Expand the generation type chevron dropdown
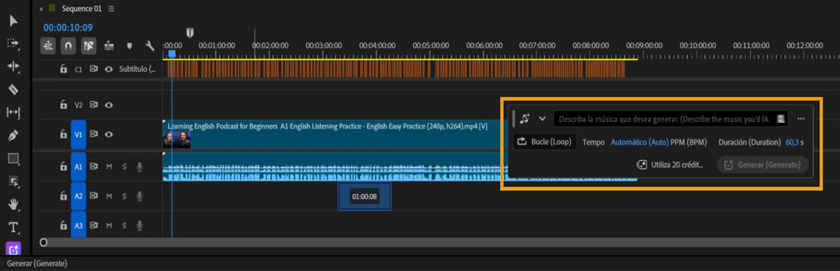Screen dimensions: 840x271 pyautogui.click(x=542, y=119)
